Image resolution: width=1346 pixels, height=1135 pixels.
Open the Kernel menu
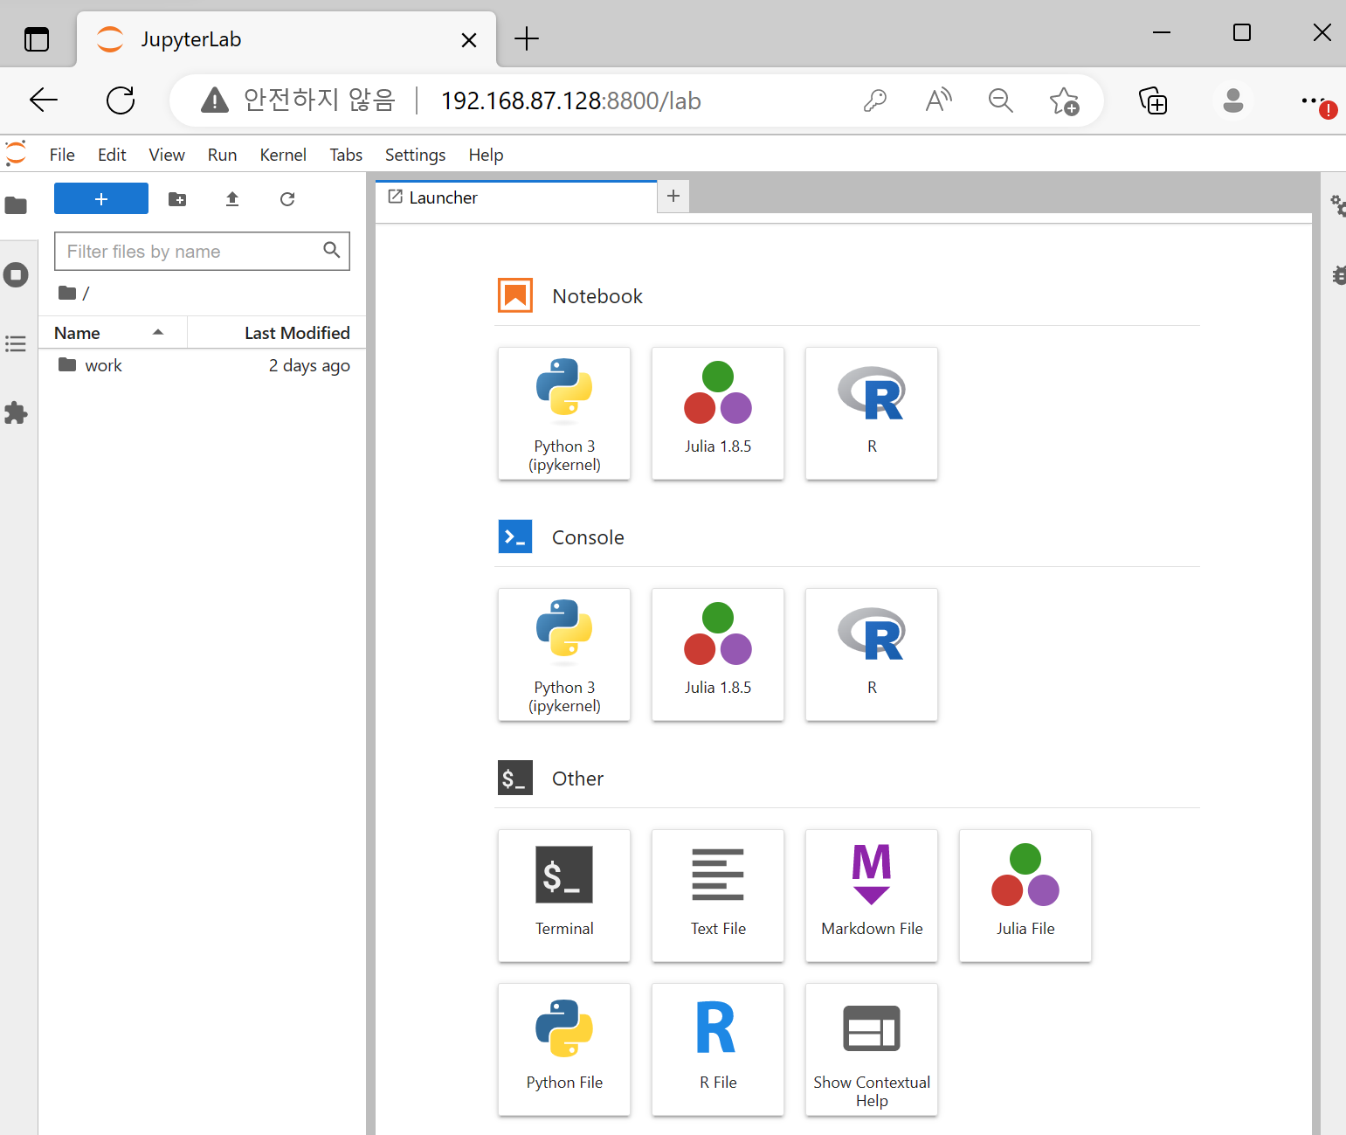[282, 155]
